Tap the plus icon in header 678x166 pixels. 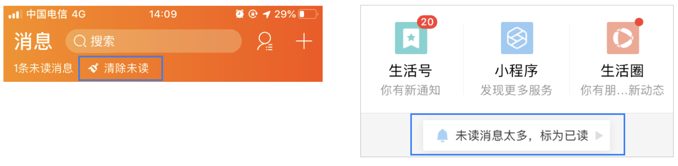tap(304, 41)
